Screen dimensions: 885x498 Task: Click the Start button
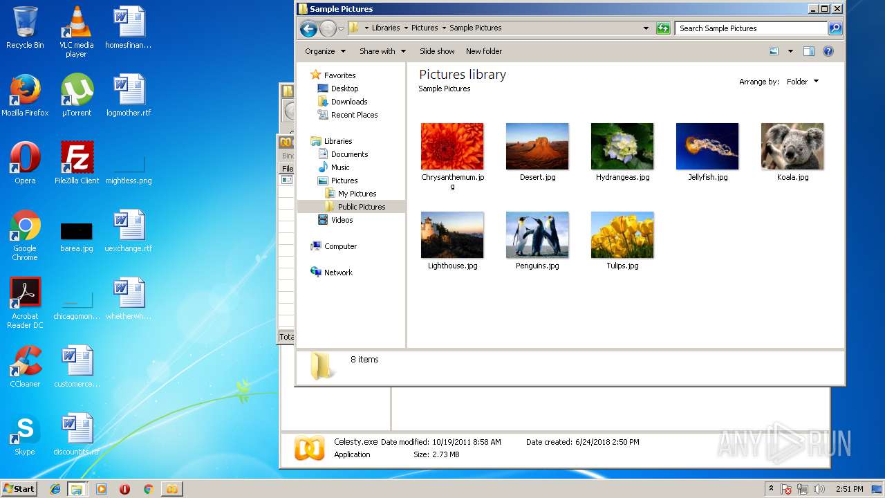point(19,489)
